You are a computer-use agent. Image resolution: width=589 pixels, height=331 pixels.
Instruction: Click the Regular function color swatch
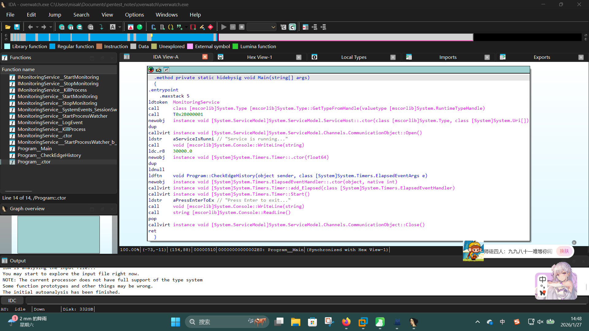(x=52, y=47)
